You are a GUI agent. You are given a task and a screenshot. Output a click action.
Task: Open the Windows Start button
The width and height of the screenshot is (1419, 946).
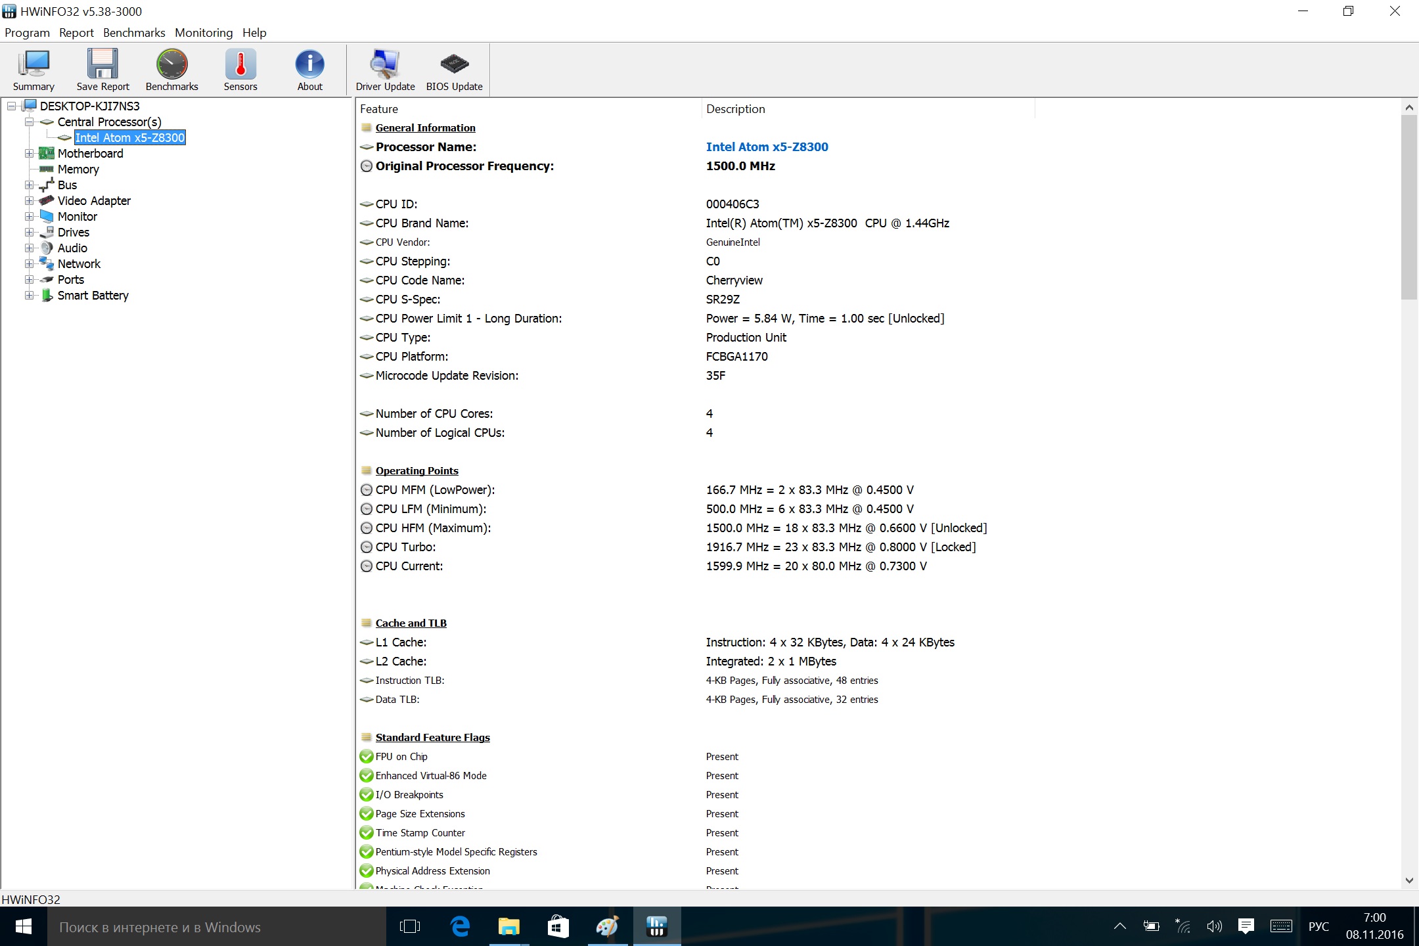pyautogui.click(x=24, y=926)
